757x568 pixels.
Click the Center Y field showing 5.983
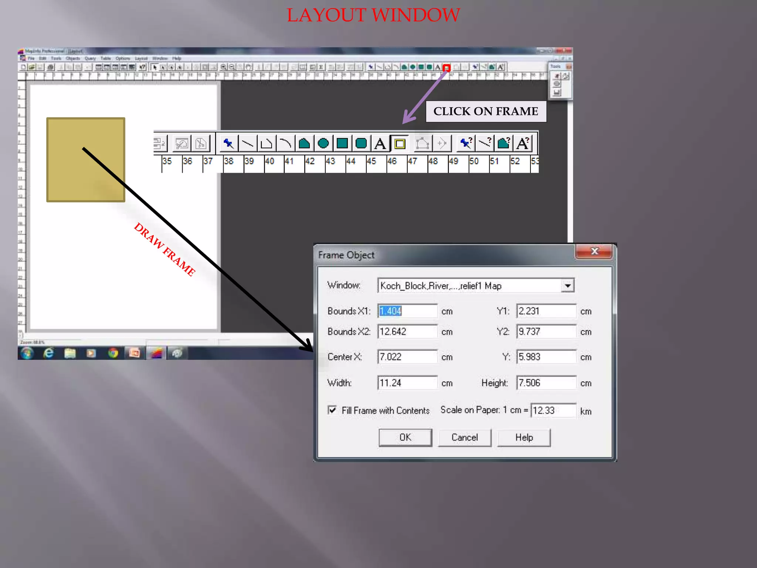coord(546,357)
